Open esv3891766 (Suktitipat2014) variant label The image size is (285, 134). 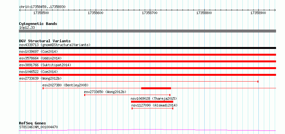coord(45,65)
